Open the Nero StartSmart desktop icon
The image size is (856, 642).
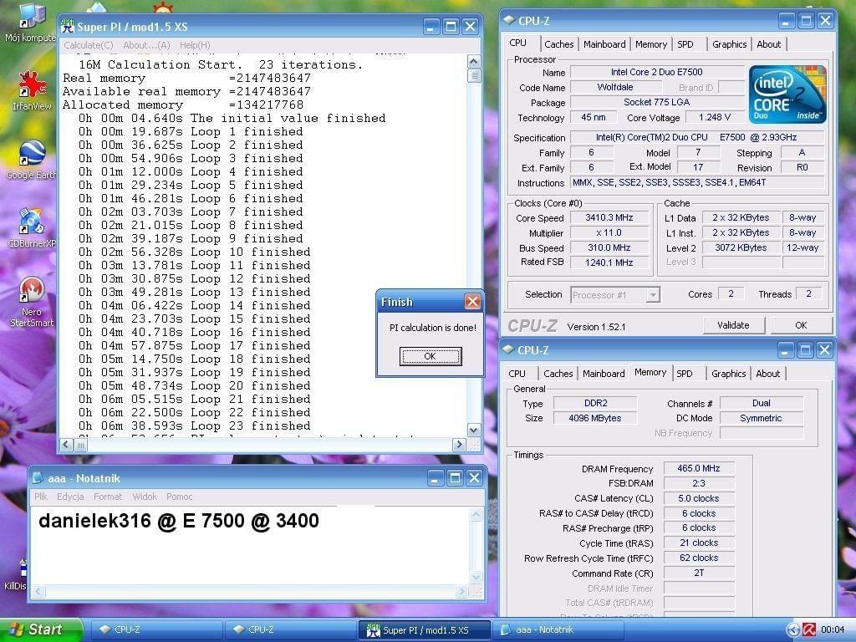coord(31,302)
